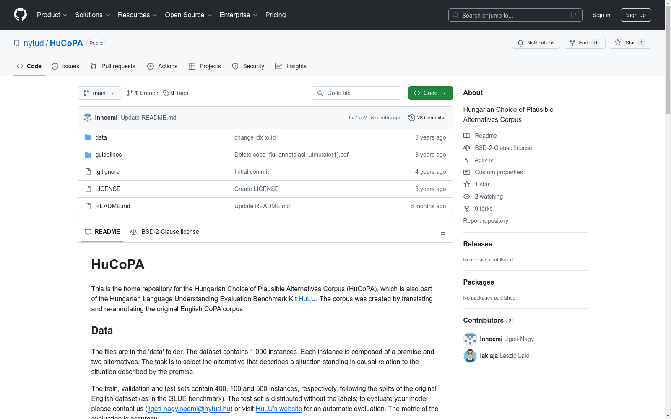Click the fork icon beside 0 forks
The height and width of the screenshot is (419, 671).
(467, 209)
